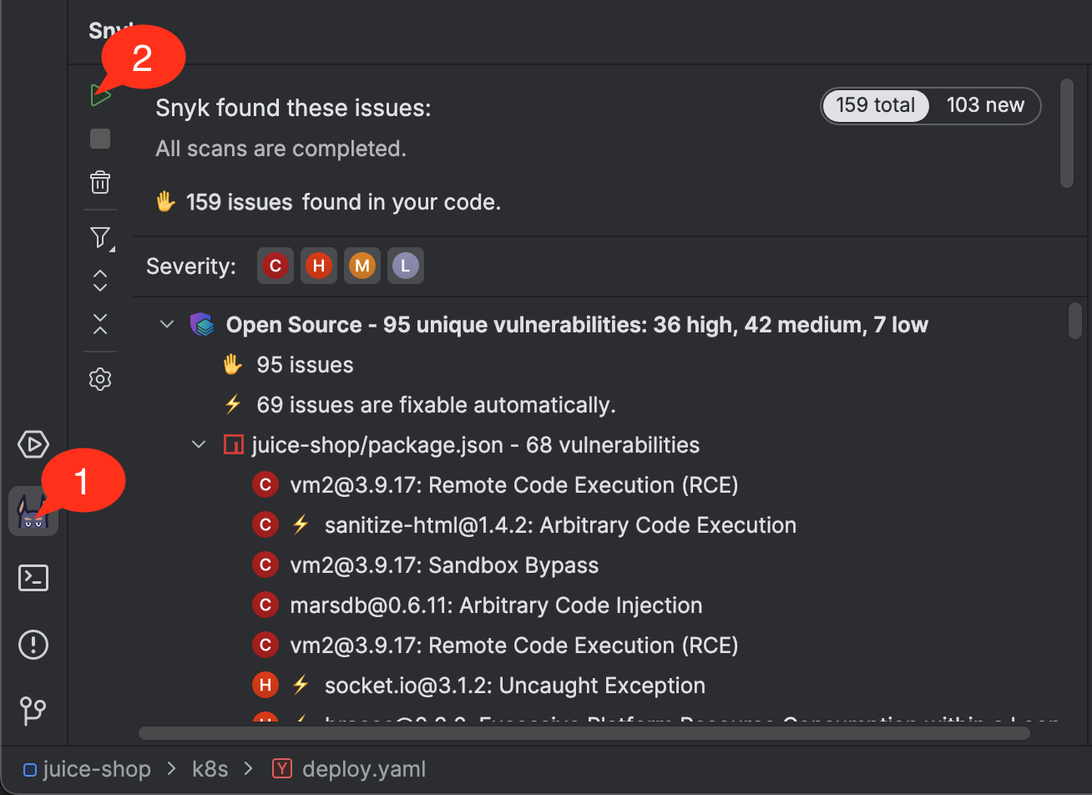The width and height of the screenshot is (1092, 795).
Task: Open deploy.yaml from the breadcrumb
Action: point(363,768)
